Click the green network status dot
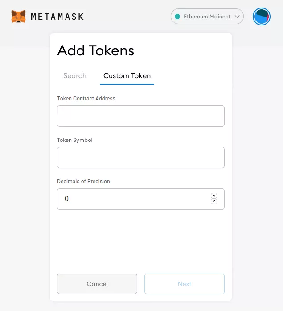The width and height of the screenshot is (283, 311). pyautogui.click(x=177, y=17)
